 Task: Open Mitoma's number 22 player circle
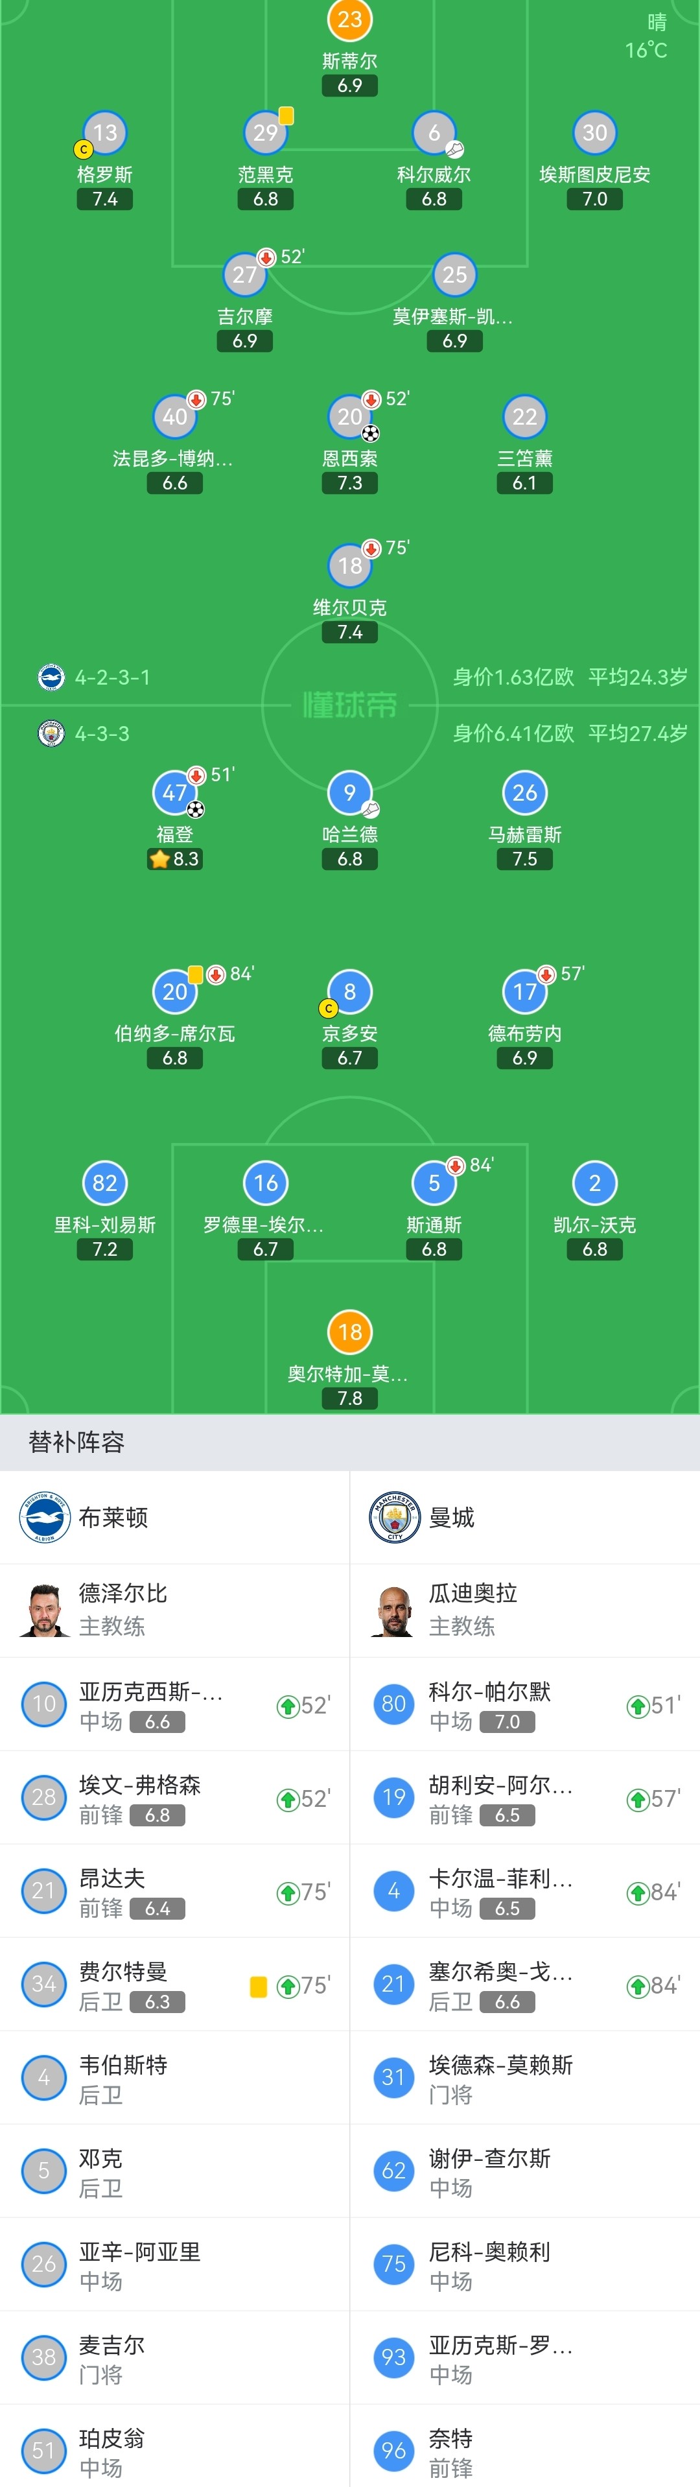pos(524,417)
